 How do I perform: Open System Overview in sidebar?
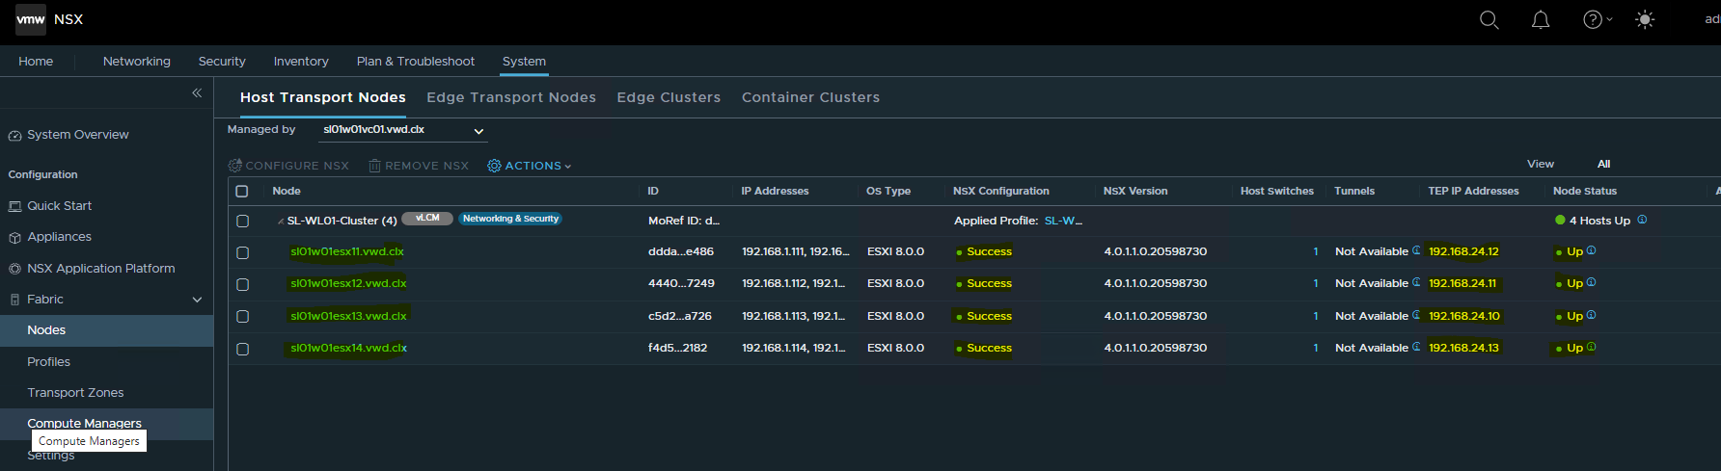click(x=77, y=135)
